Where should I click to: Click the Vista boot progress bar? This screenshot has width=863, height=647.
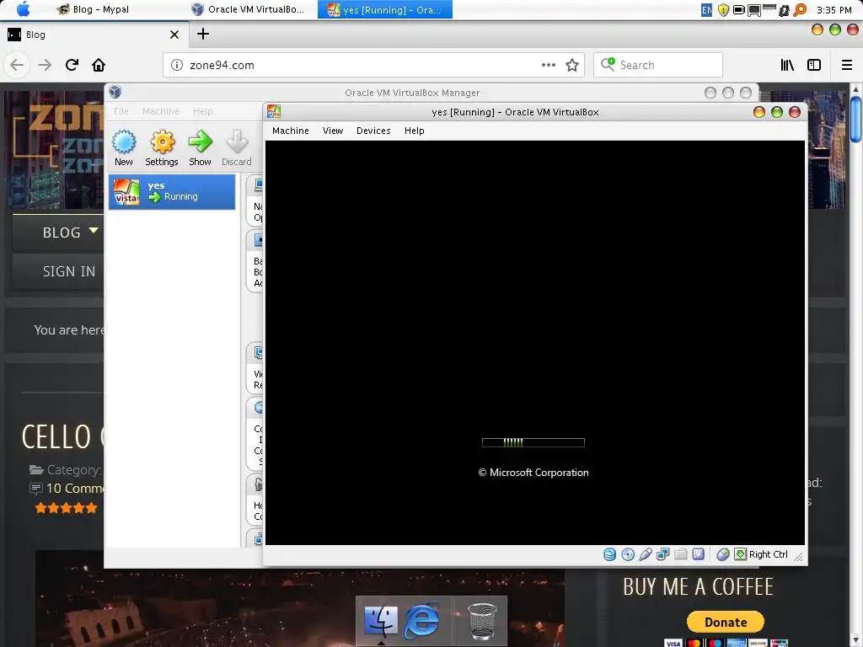533,442
